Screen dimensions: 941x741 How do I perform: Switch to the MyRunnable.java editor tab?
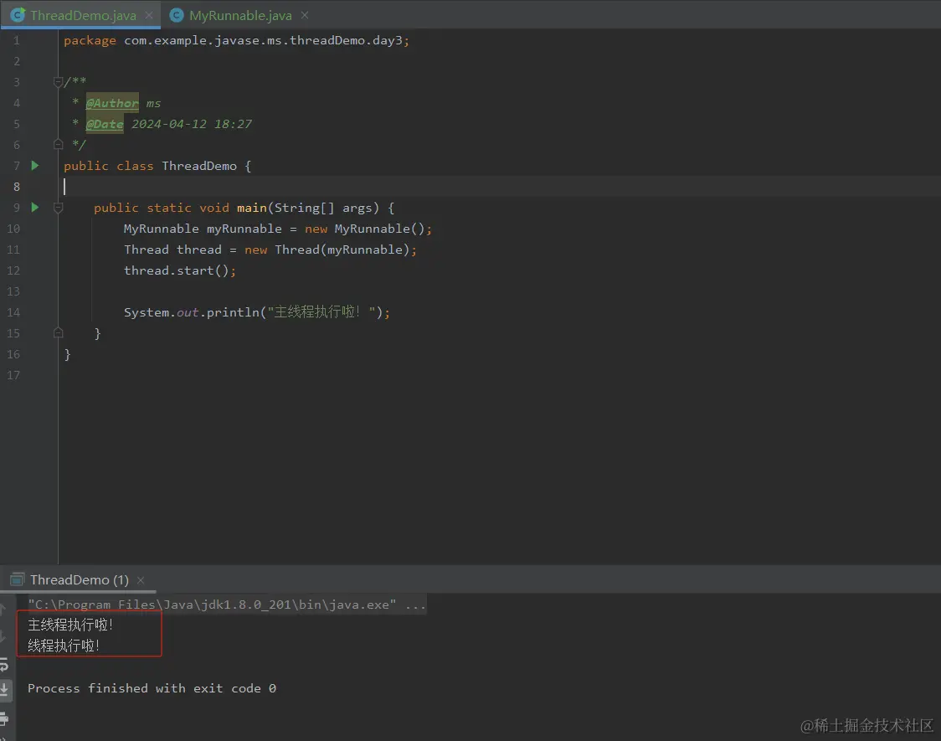(240, 16)
